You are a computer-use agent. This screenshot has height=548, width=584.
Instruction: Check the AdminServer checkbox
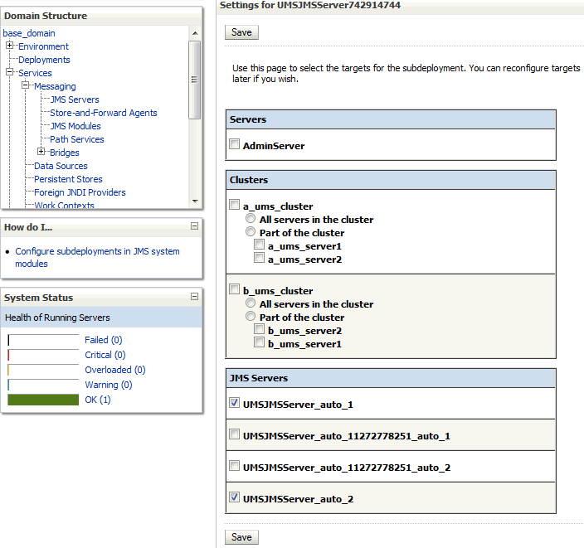(234, 144)
